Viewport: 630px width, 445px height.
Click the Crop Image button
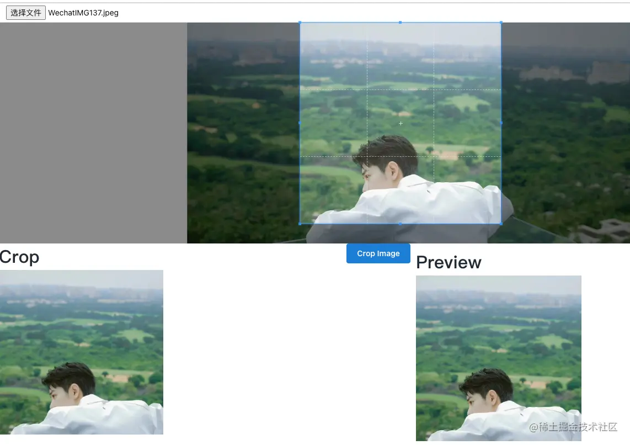click(x=378, y=253)
